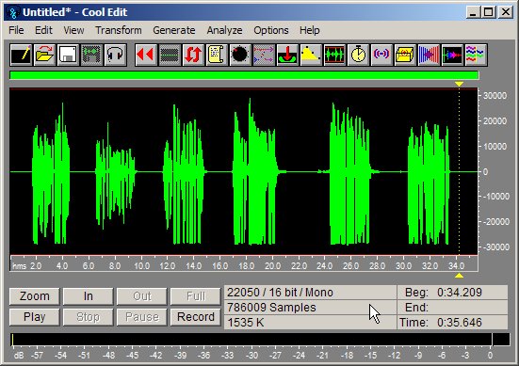Click the headphones icon in toolbar
This screenshot has height=366, width=519.
coord(115,55)
